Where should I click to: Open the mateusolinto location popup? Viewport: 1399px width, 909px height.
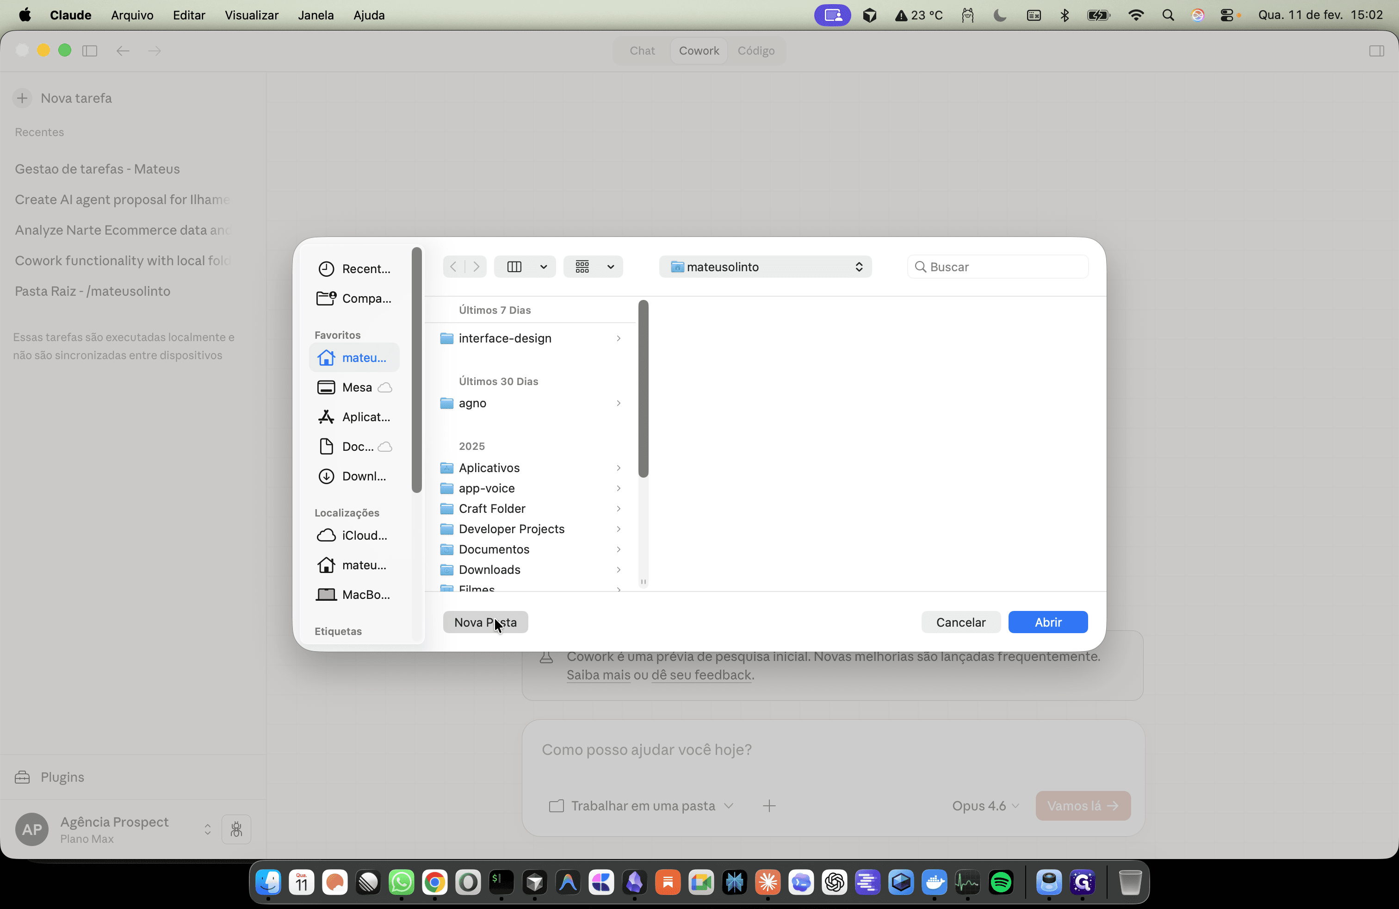(765, 267)
